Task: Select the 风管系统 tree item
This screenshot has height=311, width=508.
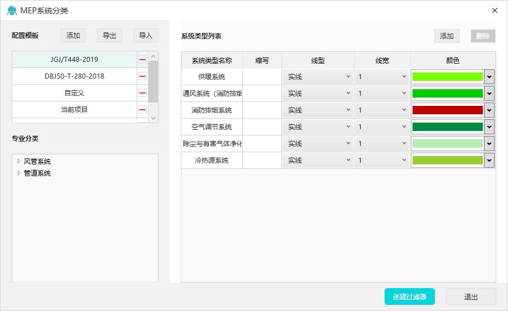Action: point(37,161)
